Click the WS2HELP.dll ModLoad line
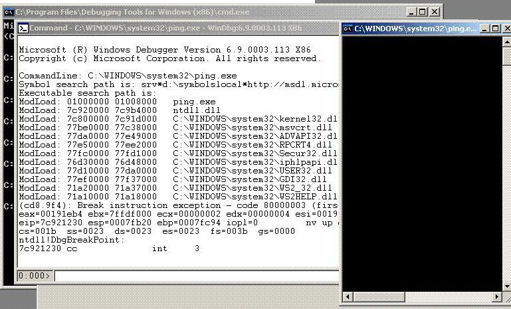 tap(178, 197)
